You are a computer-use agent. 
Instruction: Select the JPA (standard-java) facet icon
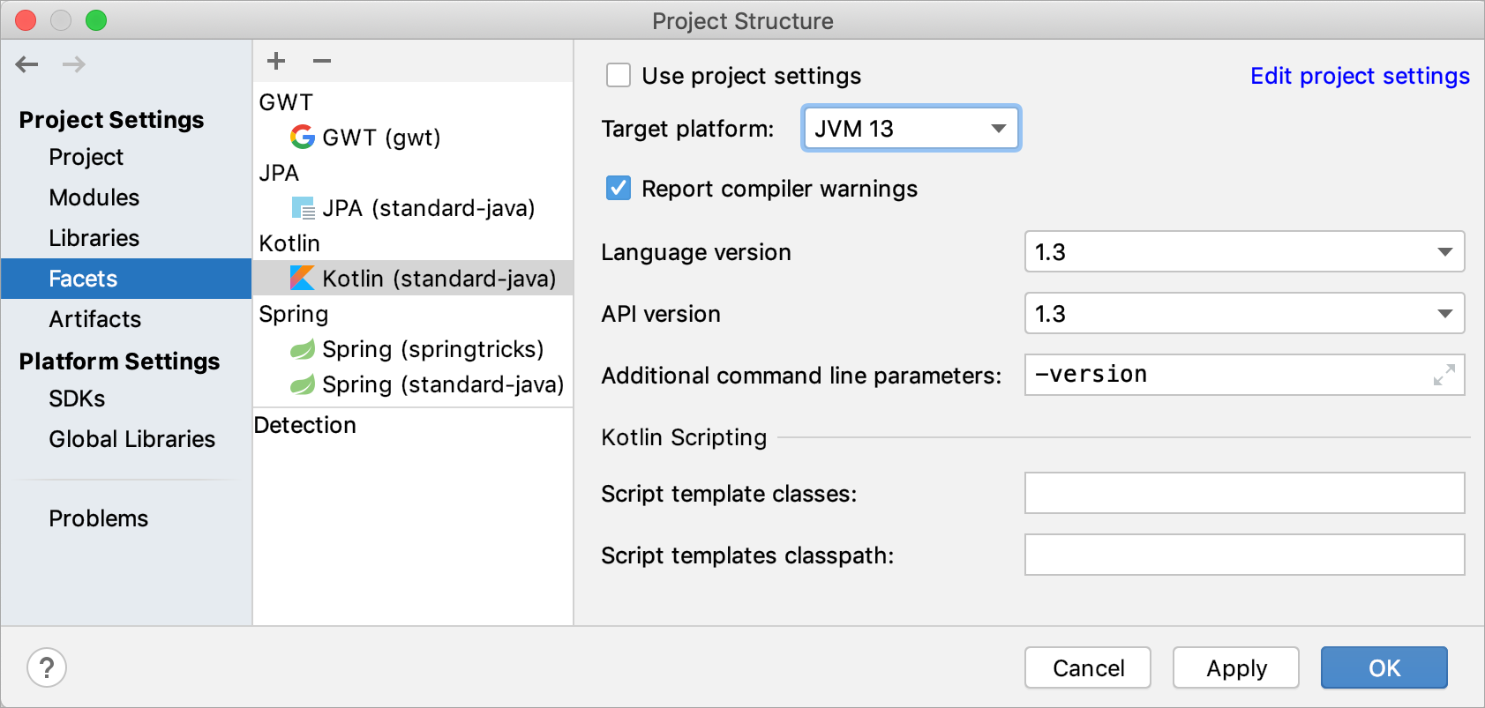tap(303, 208)
